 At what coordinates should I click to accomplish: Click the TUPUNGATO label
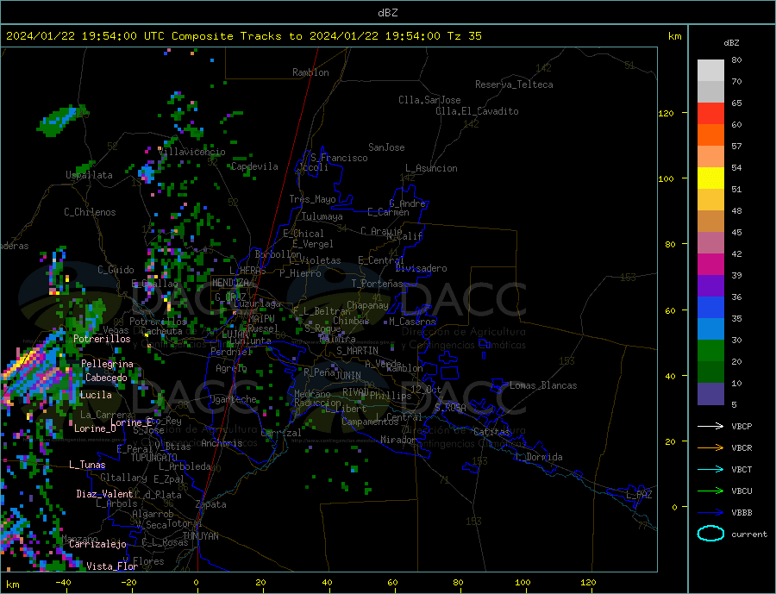coord(154,458)
